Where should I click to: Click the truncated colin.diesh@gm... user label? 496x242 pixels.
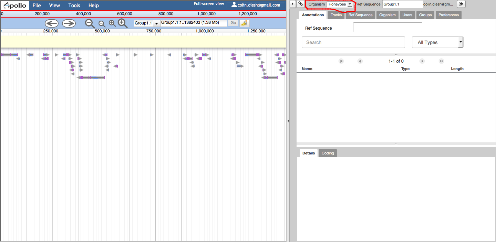click(438, 4)
